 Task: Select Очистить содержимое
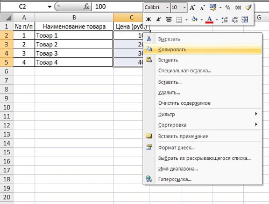pos(203,103)
